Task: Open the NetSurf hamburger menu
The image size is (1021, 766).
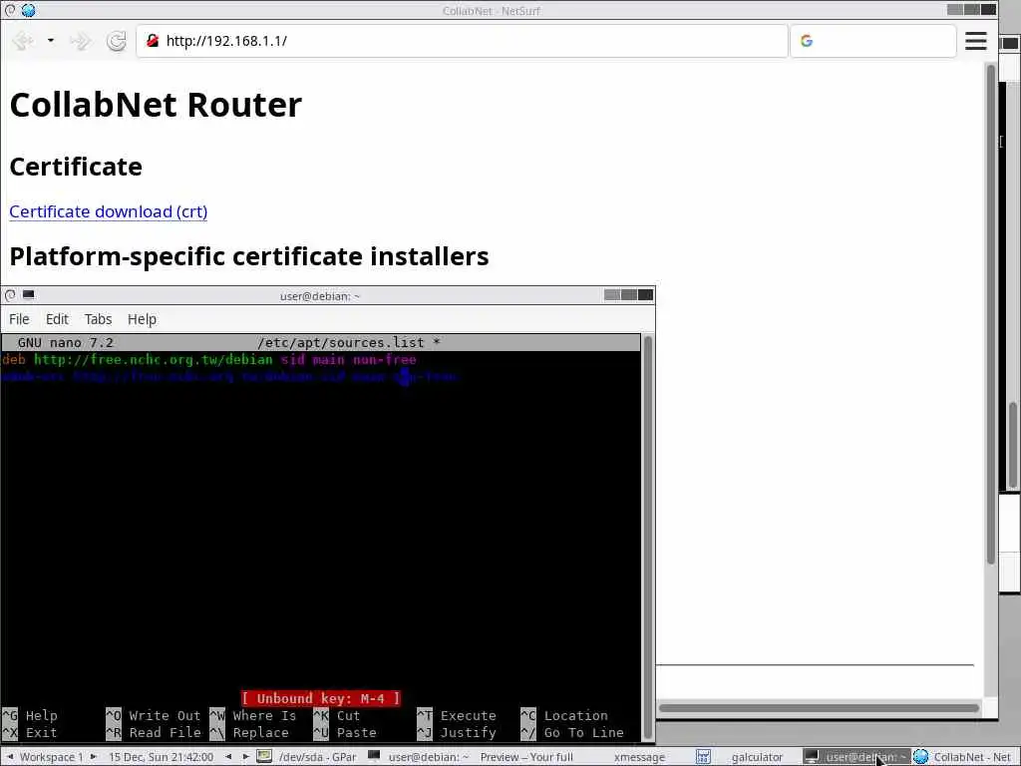Action: click(975, 40)
